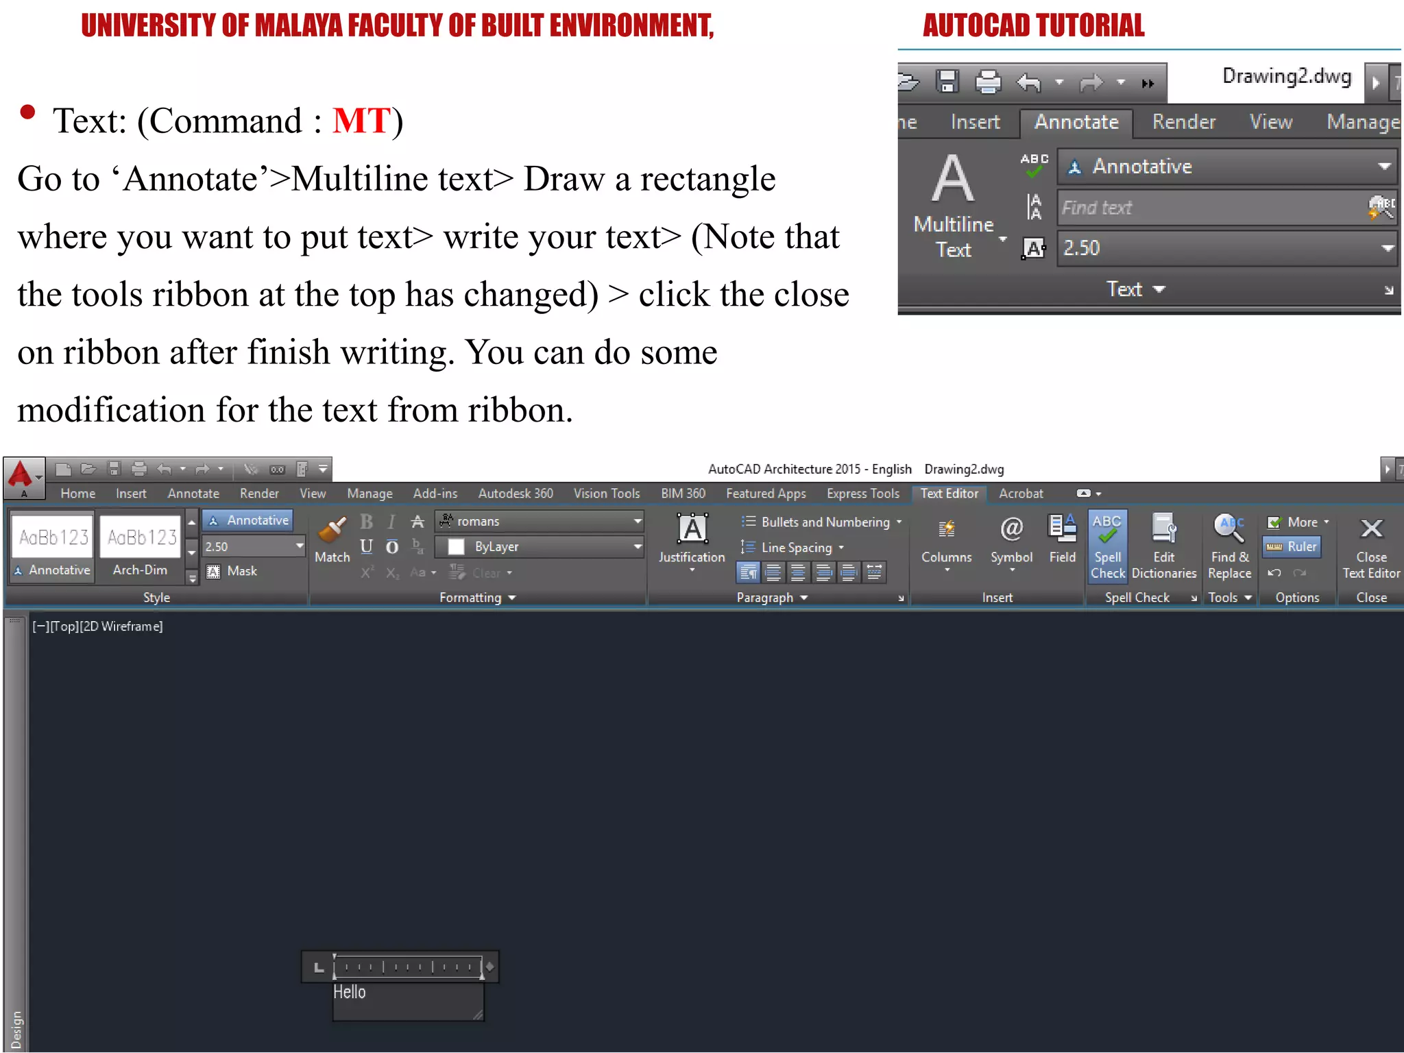Open Edit Dictionaries
This screenshot has height=1053, width=1404.
(x=1164, y=546)
